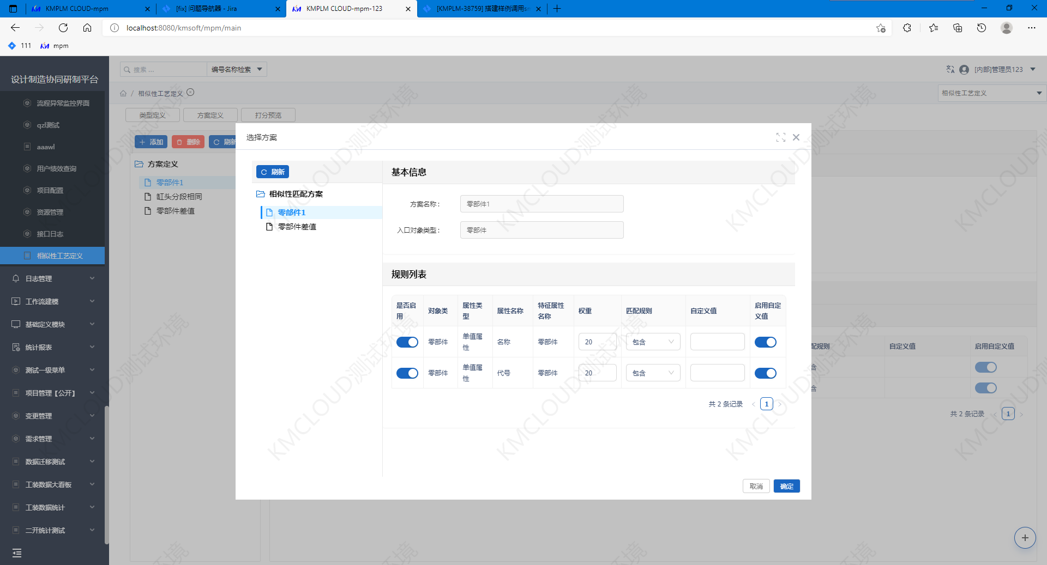This screenshot has height=565, width=1047.
Task: Toggle the first 启用自定义值 switch behind the dialog
Action: click(986, 367)
